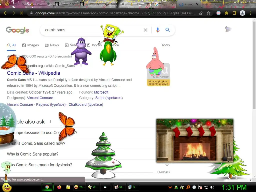Click the orange magnifier tray icon
Image resolution: width=256 pixels, height=192 pixels.
(x=188, y=187)
